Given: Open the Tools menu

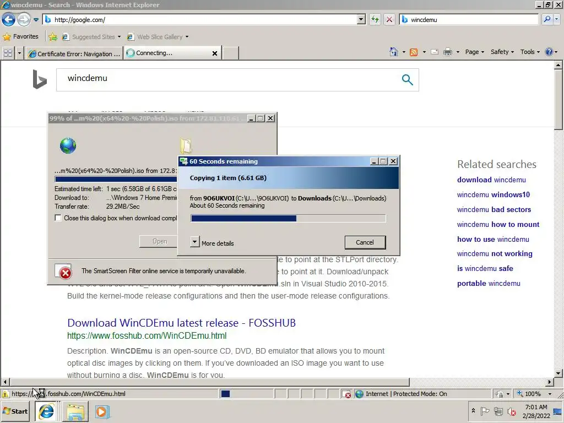Looking at the screenshot, I should 530,52.
